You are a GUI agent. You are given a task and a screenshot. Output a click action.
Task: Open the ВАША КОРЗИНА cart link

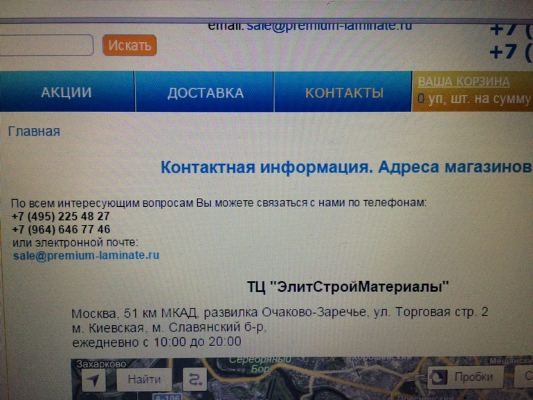point(463,82)
